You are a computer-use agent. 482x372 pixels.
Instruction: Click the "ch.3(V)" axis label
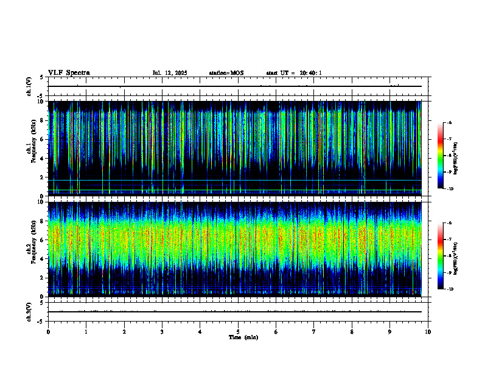[29, 312]
